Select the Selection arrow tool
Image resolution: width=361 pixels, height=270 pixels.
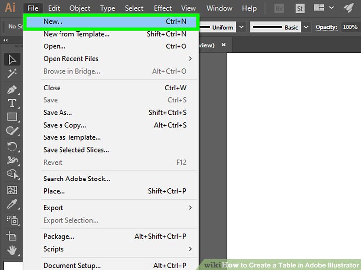12,60
